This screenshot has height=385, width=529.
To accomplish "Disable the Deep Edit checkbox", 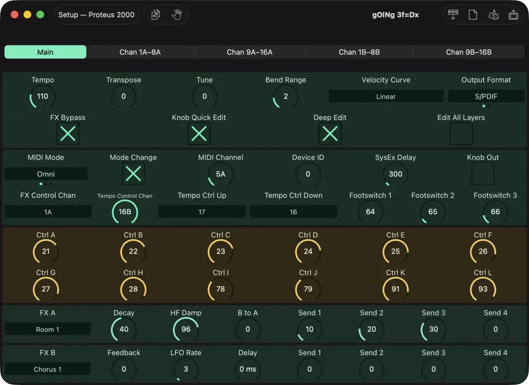I will click(x=330, y=133).
